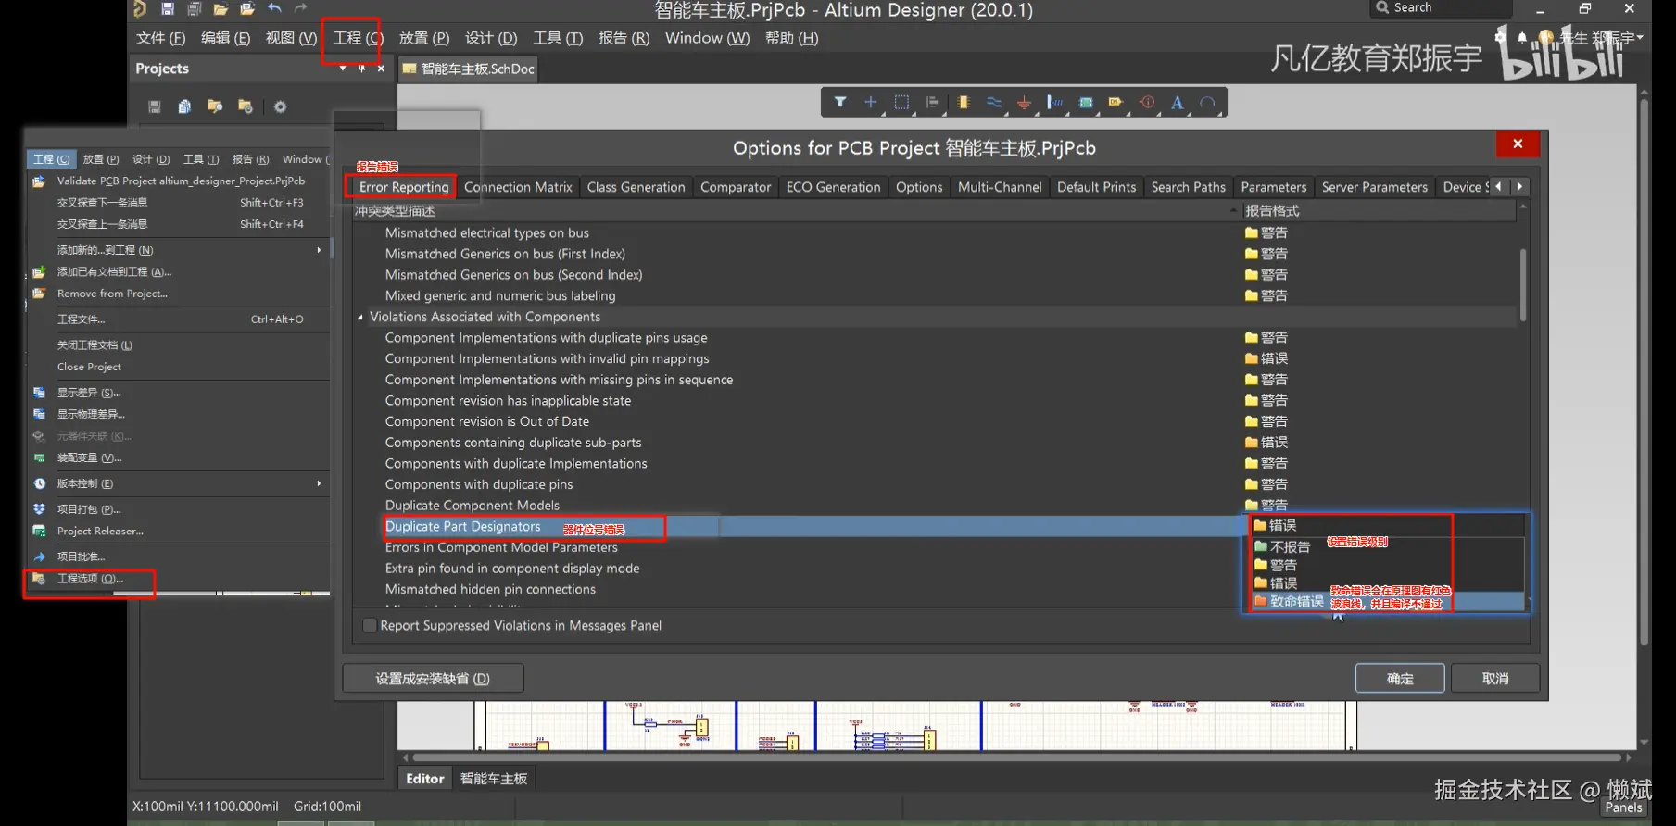This screenshot has height=826, width=1676.
Task: Select the dashed rectangle selection tool
Action: 901,102
